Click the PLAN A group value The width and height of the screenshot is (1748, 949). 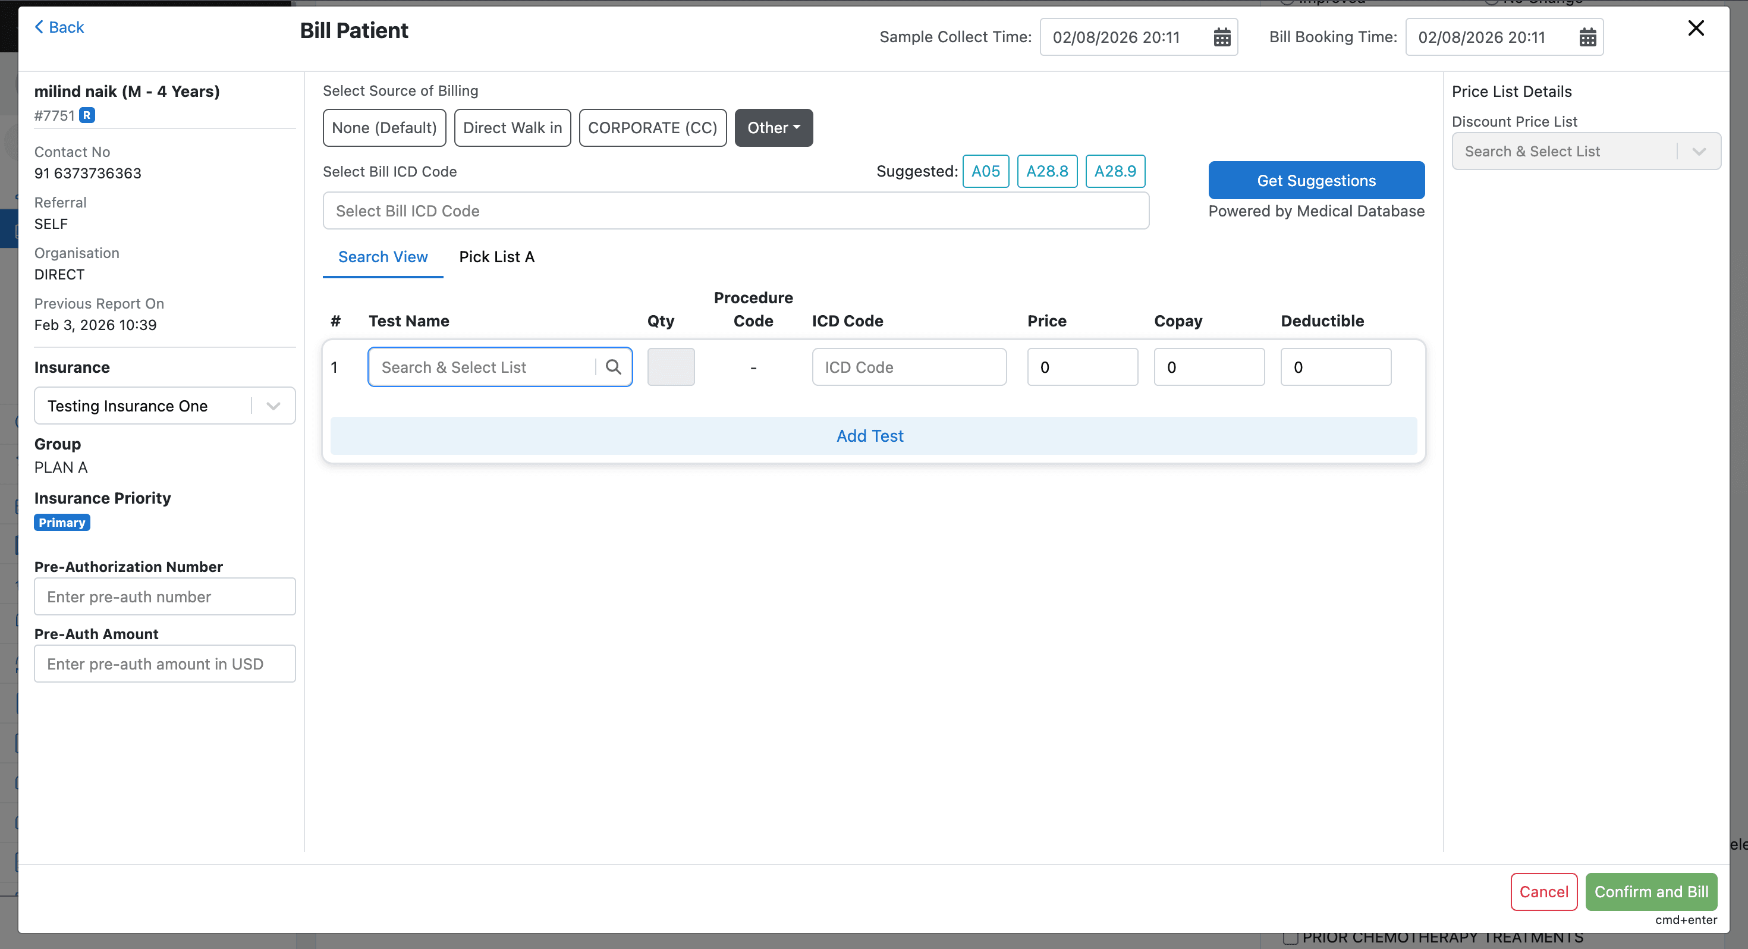coord(61,468)
